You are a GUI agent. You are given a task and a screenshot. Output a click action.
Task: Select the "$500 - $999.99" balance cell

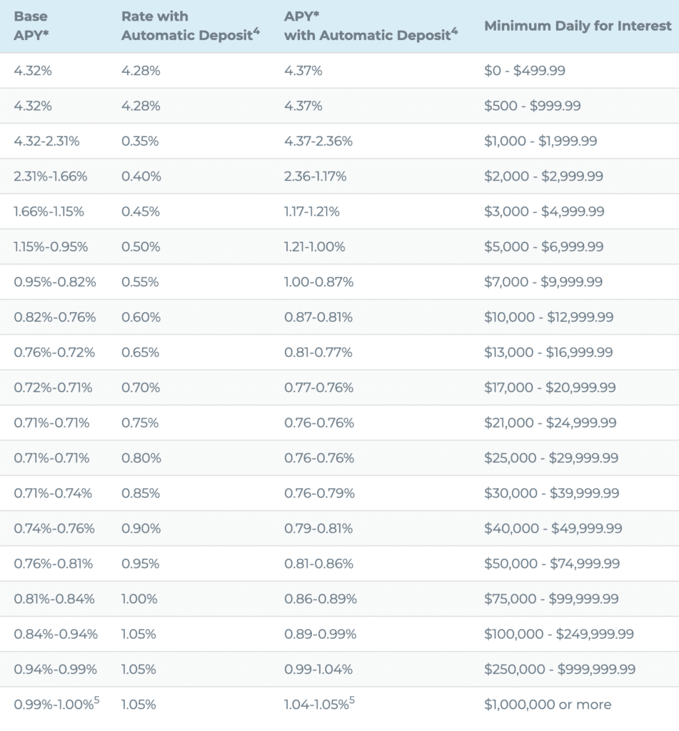tap(532, 106)
